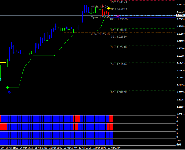Click the 1.63720 price scale value

click(181, 12)
